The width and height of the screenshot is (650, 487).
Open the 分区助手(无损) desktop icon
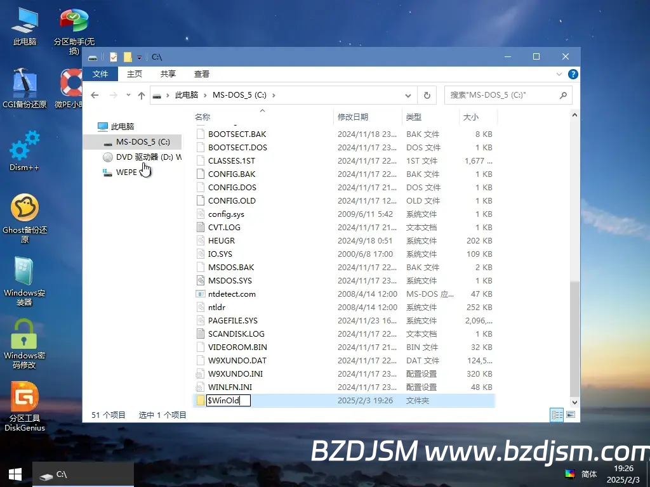tap(74, 32)
